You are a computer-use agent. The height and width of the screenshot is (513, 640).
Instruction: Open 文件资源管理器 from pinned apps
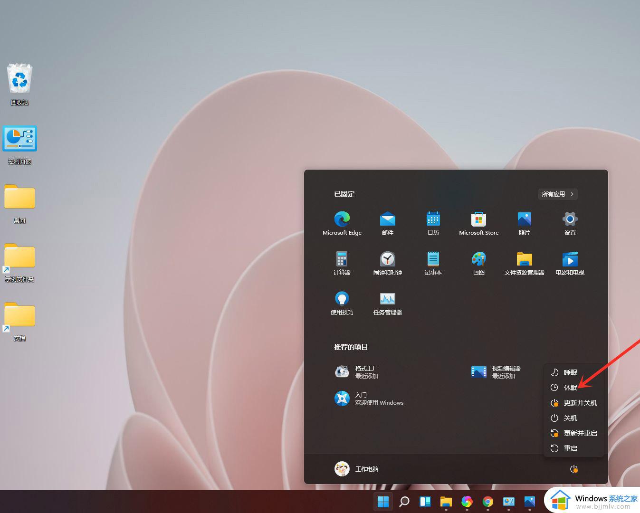pyautogui.click(x=525, y=263)
